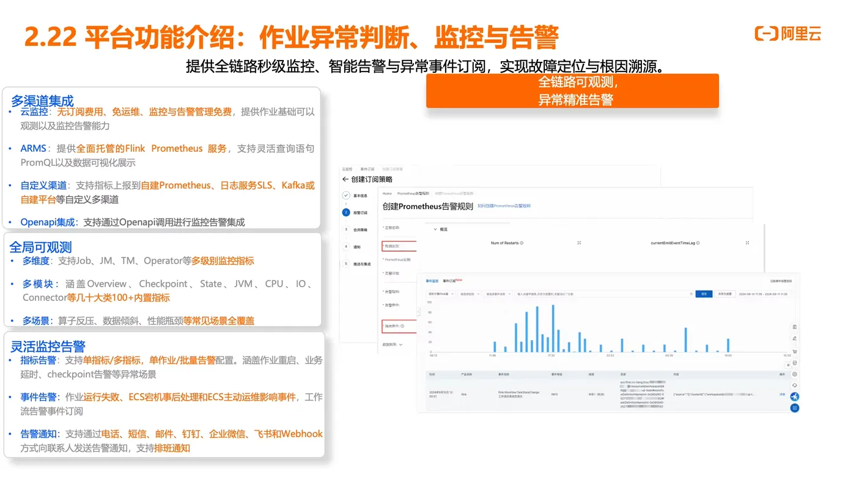Click the 告警通知 bullet label
Screen dimensions: 856x482
pyautogui.click(x=38, y=434)
